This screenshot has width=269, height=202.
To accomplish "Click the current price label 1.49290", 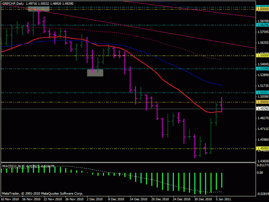I will [263, 109].
